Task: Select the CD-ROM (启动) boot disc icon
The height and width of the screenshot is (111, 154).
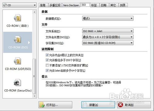Action: tap(18, 18)
